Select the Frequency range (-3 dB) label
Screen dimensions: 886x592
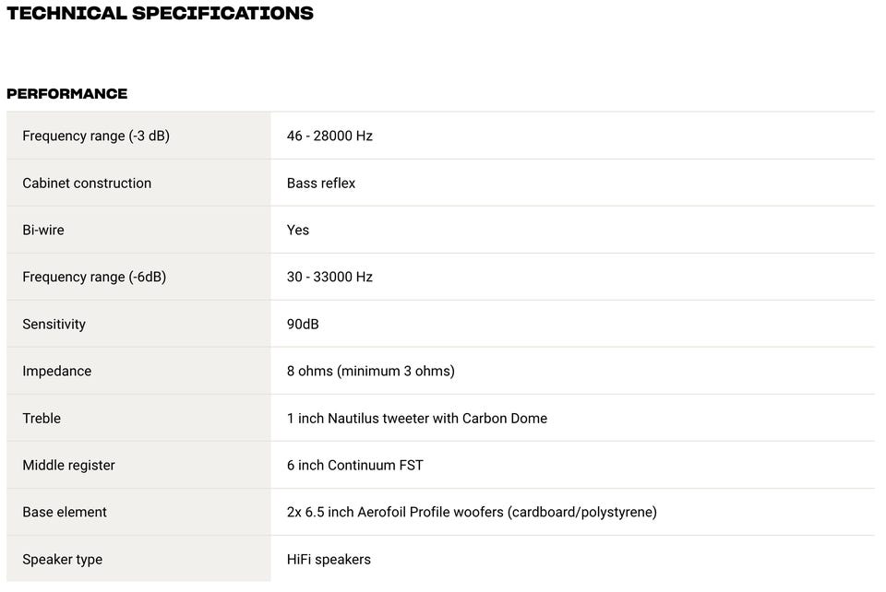[x=96, y=136]
